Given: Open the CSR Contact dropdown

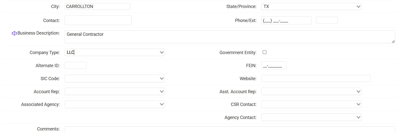Looking at the screenshot, I should [311, 104].
